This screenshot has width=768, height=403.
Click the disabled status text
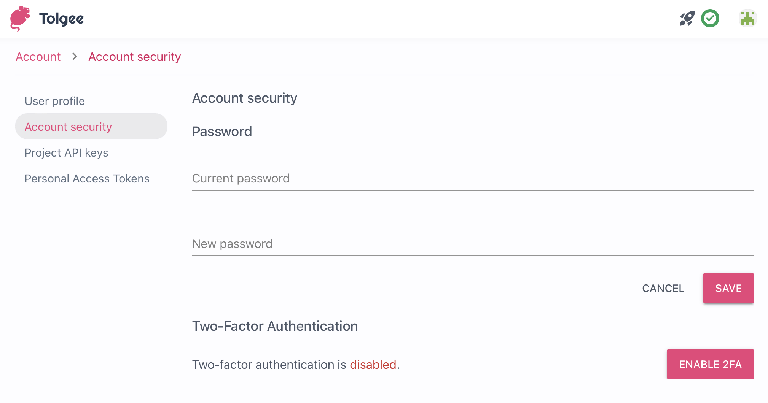[x=373, y=364]
